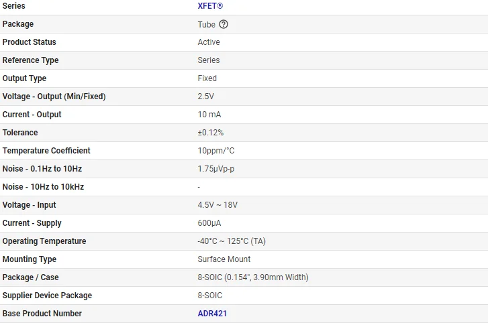Click the Fixed output type value

(x=207, y=78)
